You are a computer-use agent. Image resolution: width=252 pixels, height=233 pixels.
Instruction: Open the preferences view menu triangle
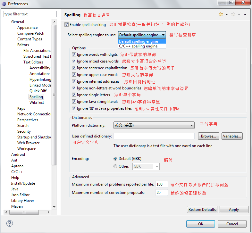[245, 15]
